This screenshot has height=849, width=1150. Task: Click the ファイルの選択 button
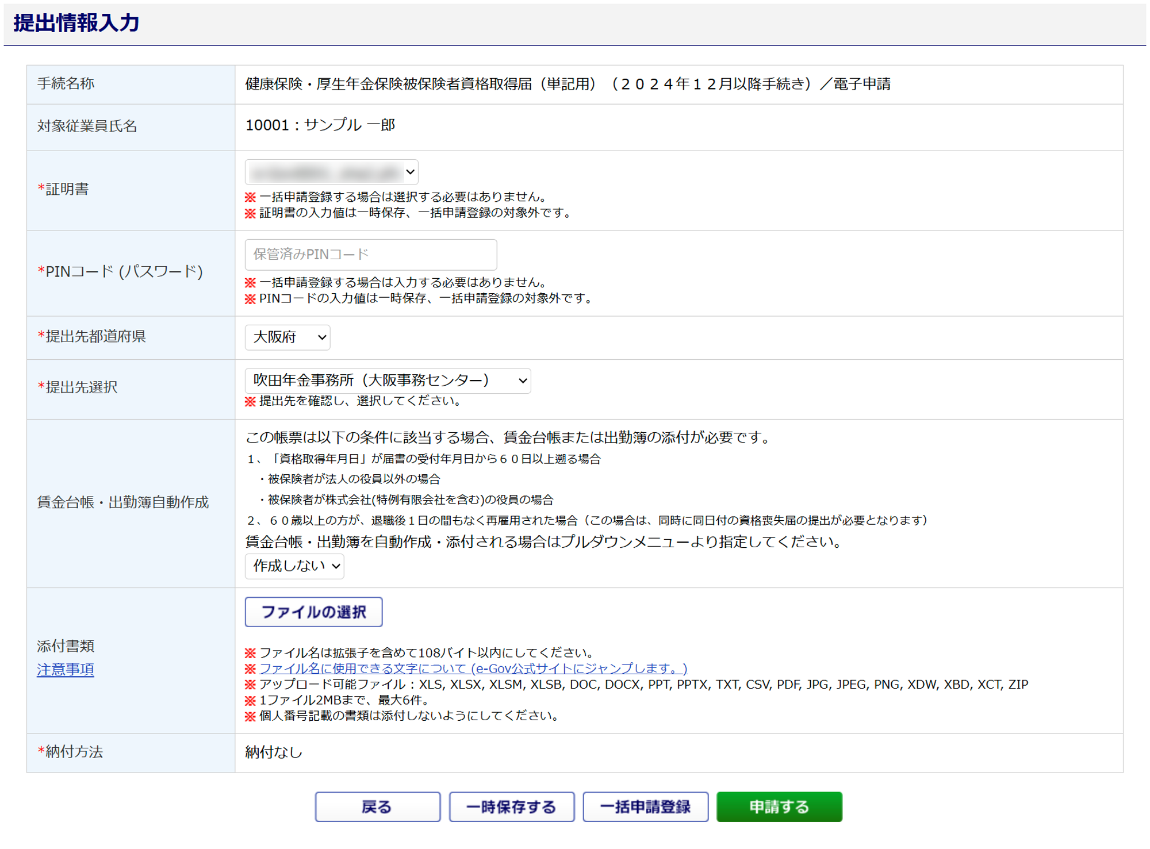tap(313, 612)
